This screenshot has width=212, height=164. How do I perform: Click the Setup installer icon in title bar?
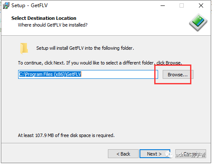pyautogui.click(x=6, y=5)
